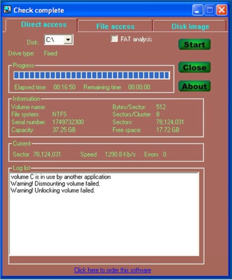Image resolution: width=232 pixels, height=280 pixels.
Task: Minimize the Check complete window
Action: (x=198, y=10)
